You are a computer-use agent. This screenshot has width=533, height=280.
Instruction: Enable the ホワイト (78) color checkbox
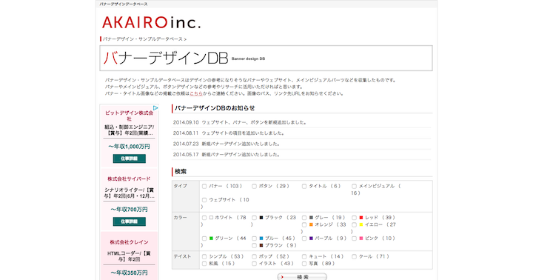point(204,218)
